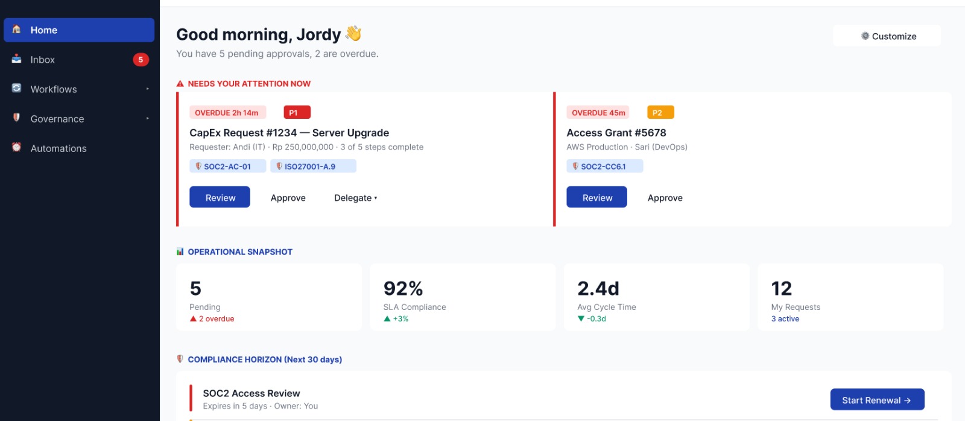
Task: Click the '2 overdue' text in Pending card
Action: [x=217, y=318]
